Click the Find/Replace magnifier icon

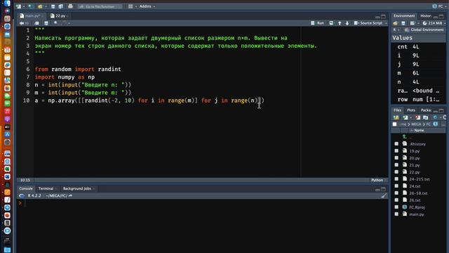click(x=56, y=23)
